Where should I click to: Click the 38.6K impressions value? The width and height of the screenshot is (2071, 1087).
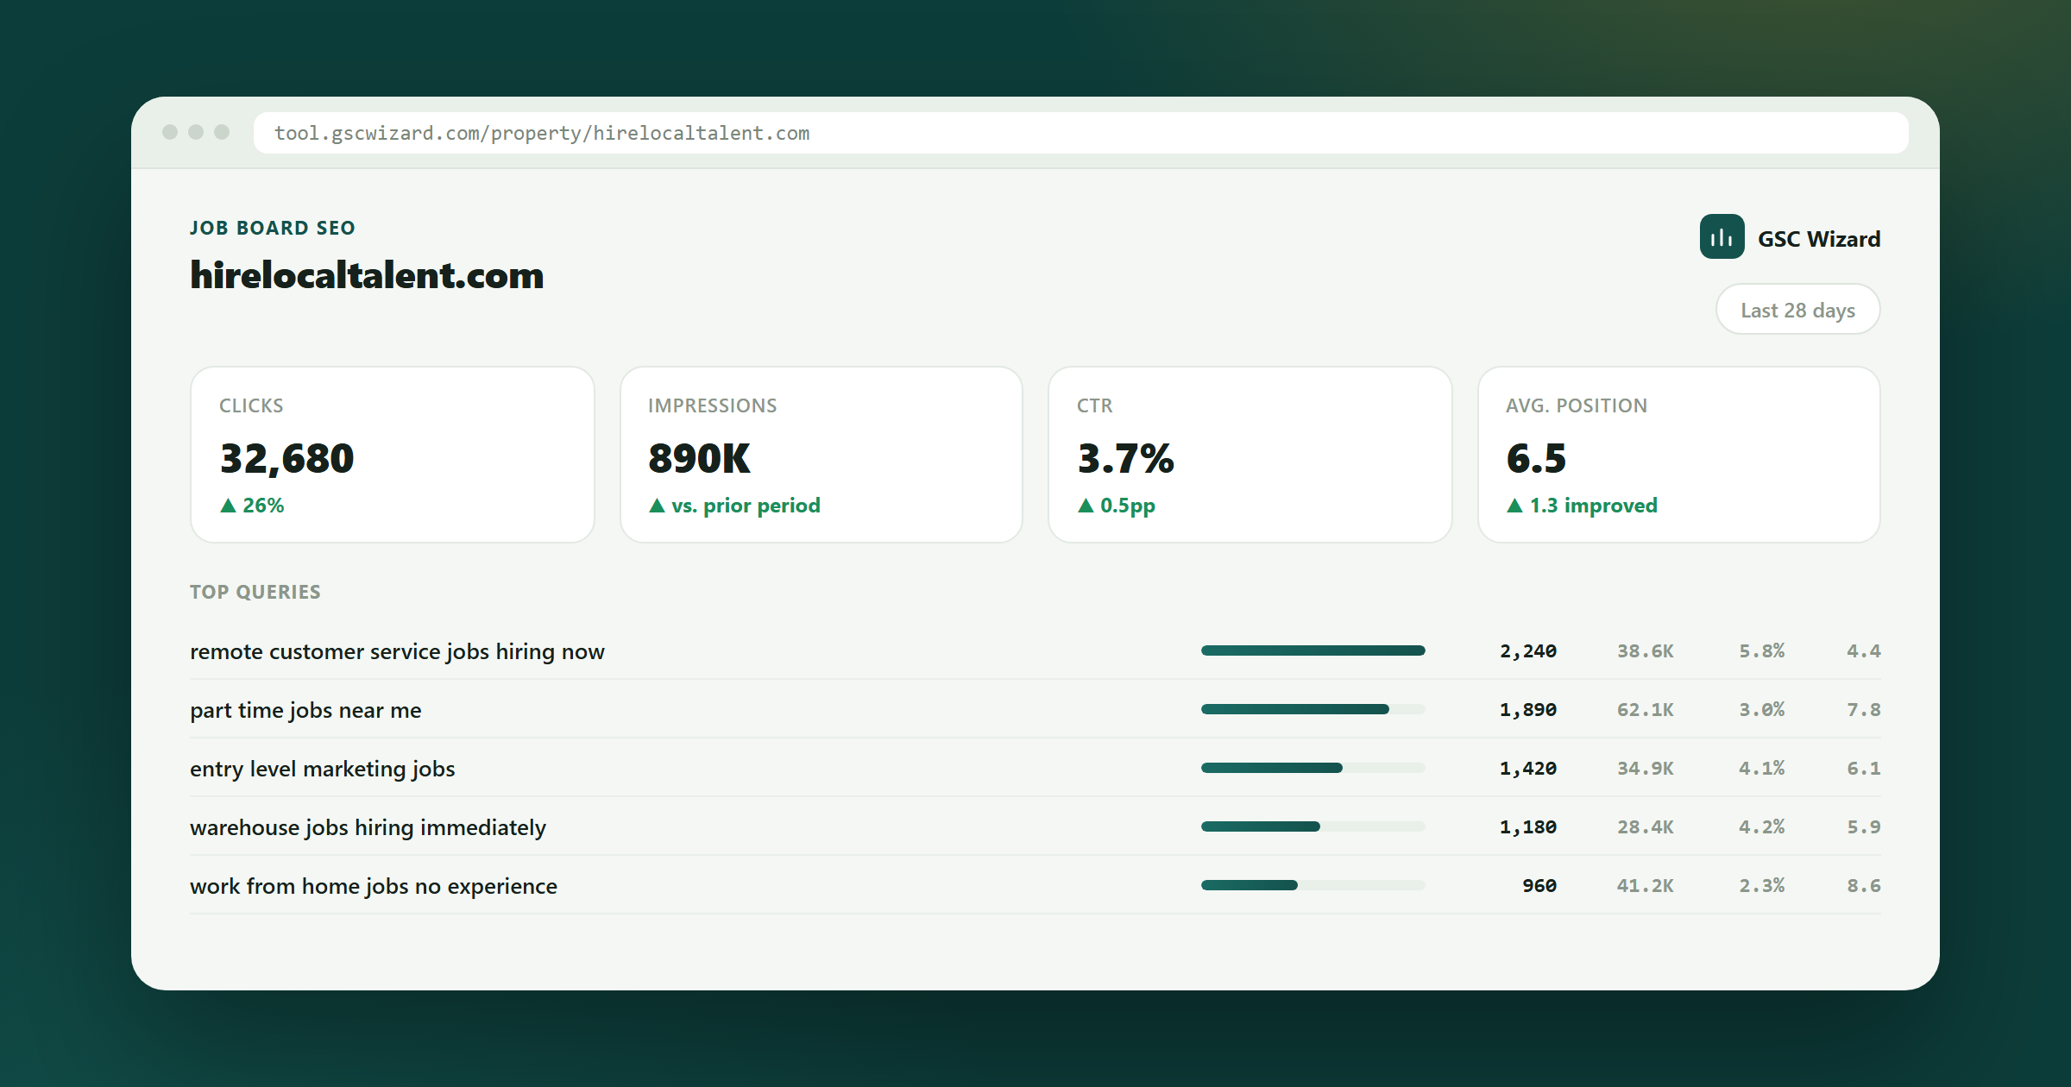(x=1645, y=651)
